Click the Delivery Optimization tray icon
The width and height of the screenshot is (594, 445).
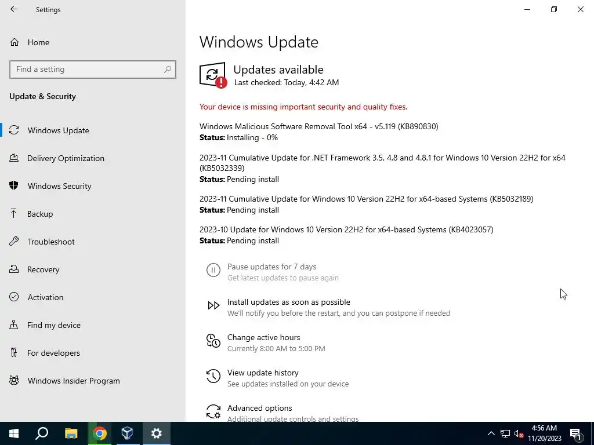coord(14,158)
